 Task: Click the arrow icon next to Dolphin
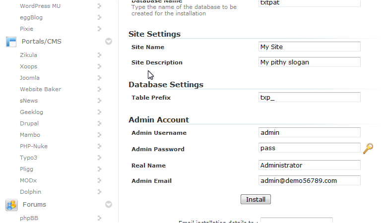click(99, 192)
